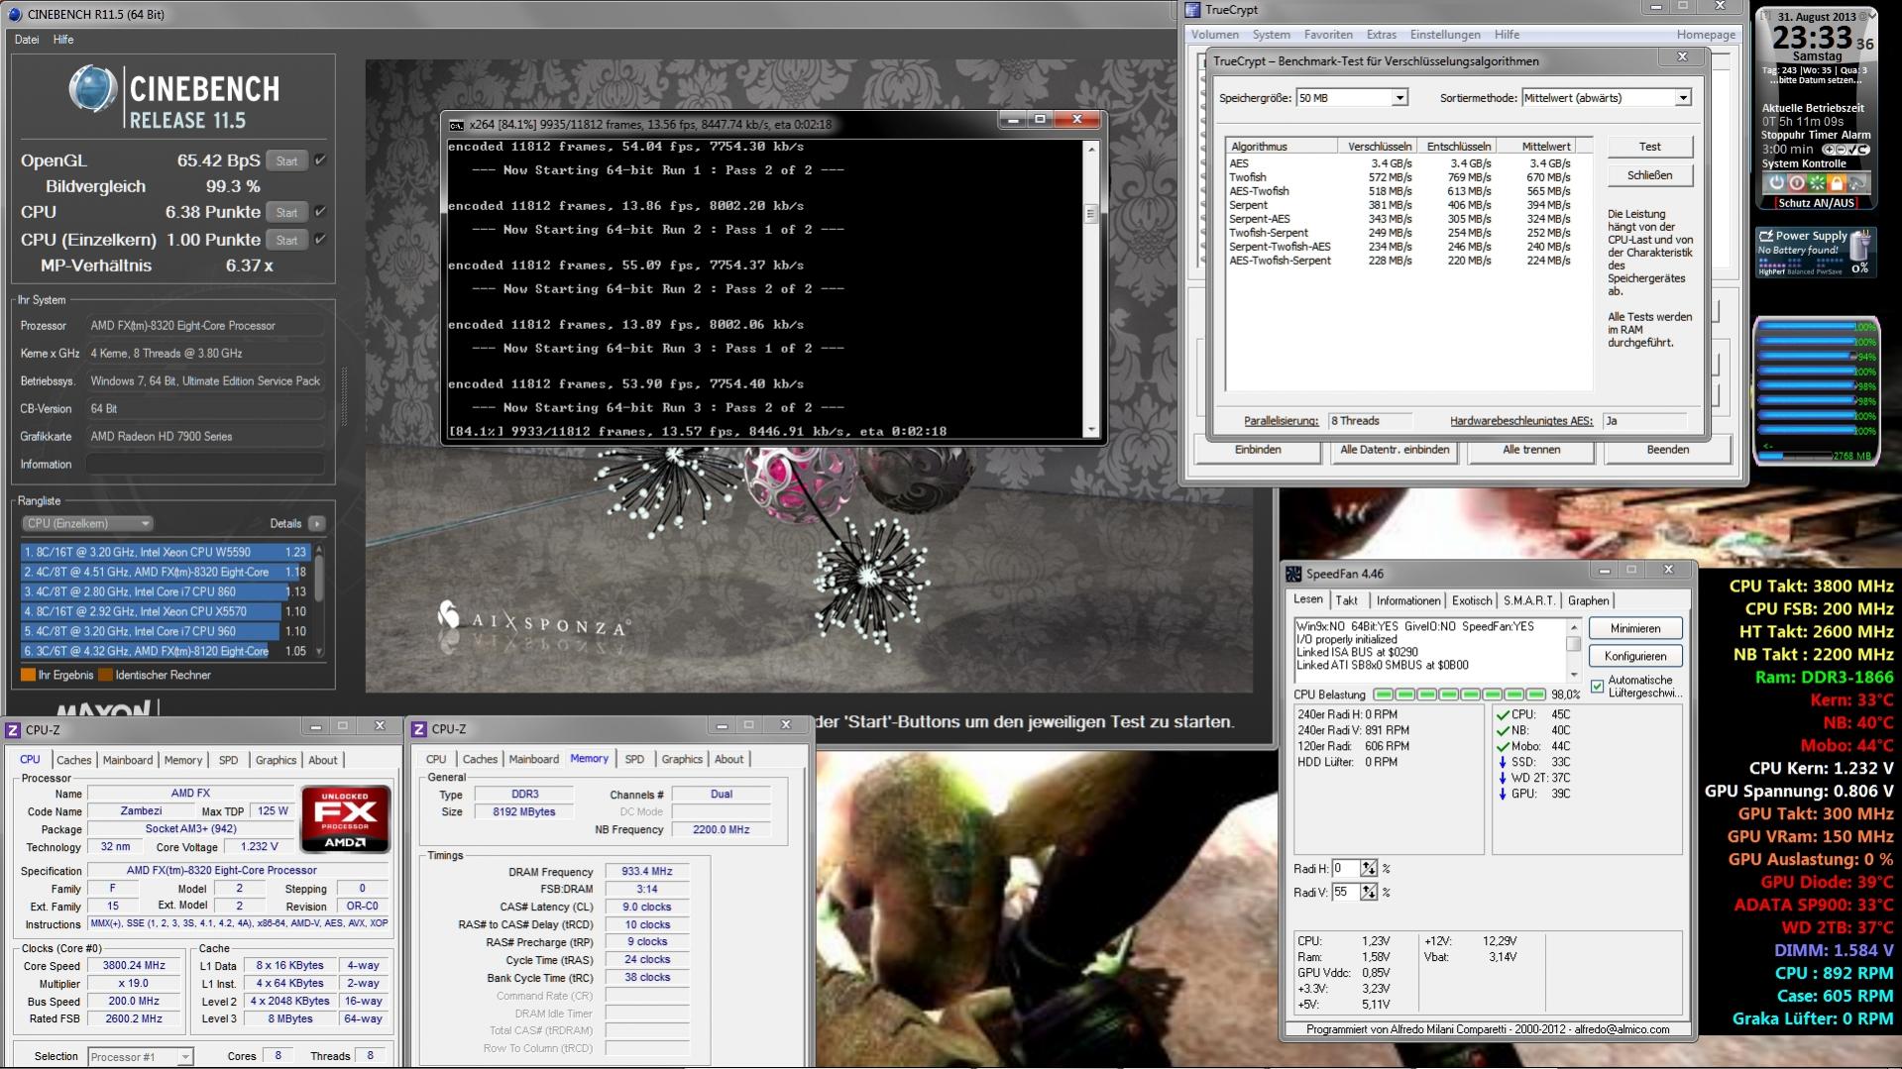Open the SPD tab in the CPU-Z Memory window
This screenshot has width=1902, height=1069.
click(x=634, y=759)
